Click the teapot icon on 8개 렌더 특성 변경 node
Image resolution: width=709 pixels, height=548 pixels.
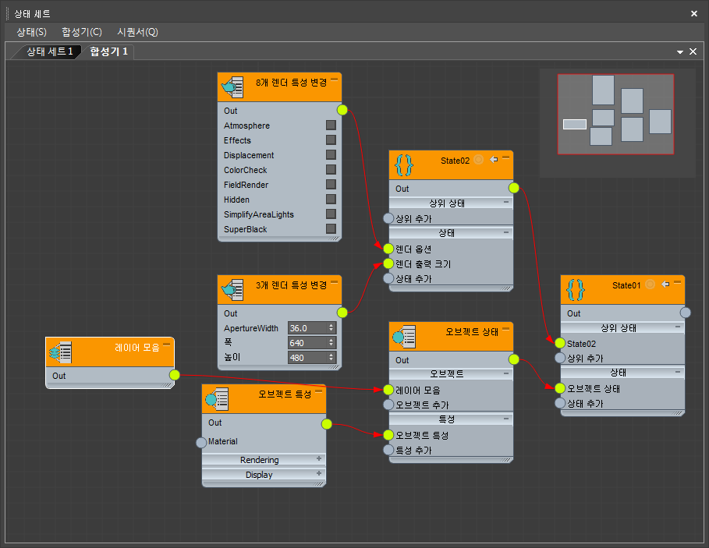[x=232, y=87]
